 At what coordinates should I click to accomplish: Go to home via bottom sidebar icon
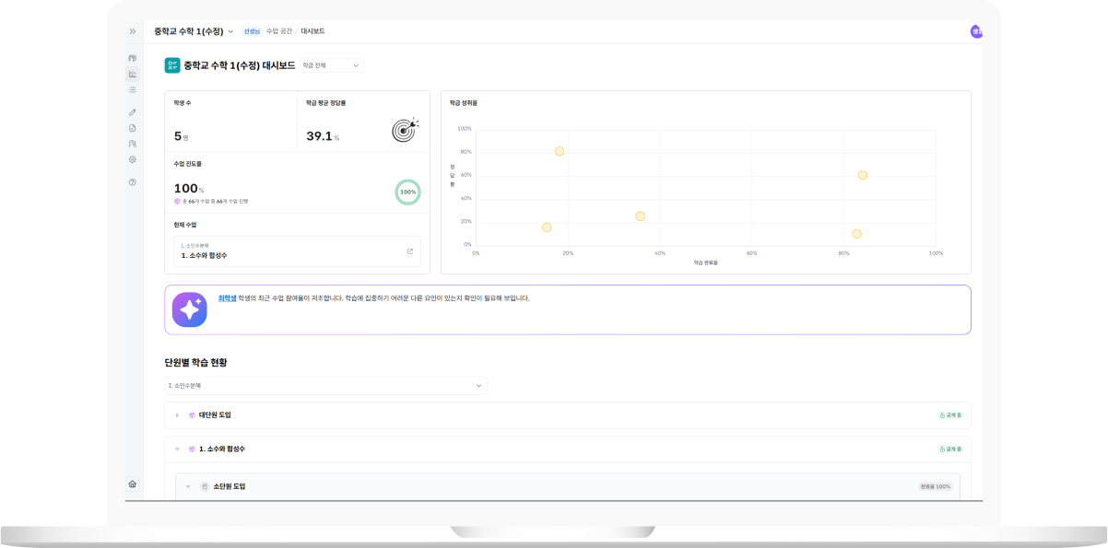(x=133, y=484)
